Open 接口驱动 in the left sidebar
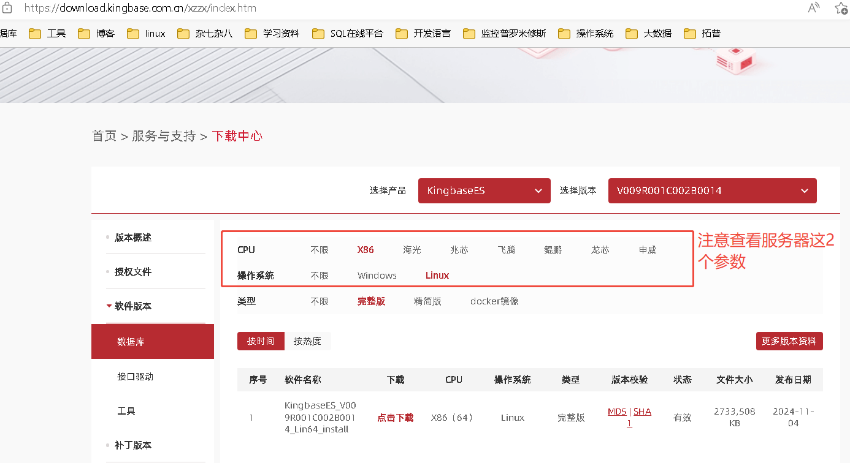This screenshot has width=850, height=463. pyautogui.click(x=135, y=377)
